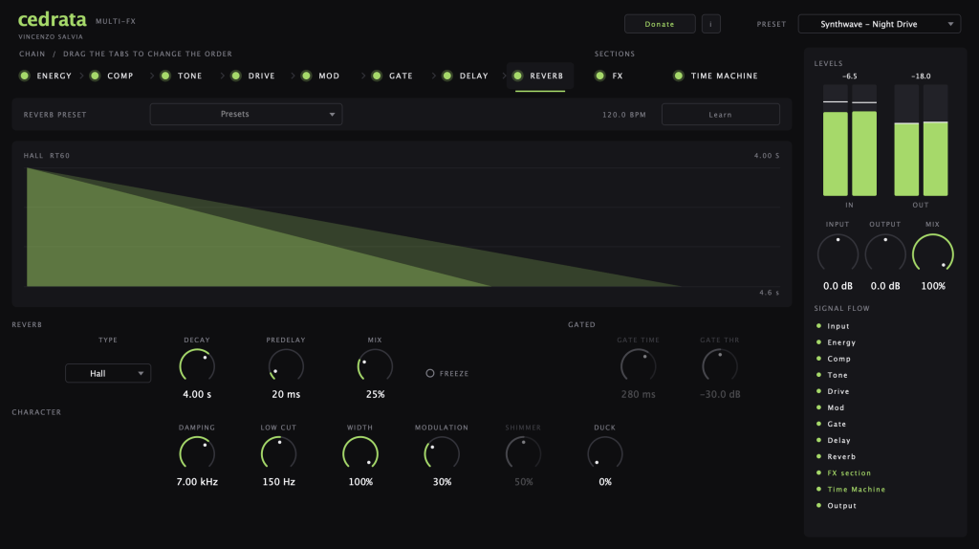The width and height of the screenshot is (979, 549).
Task: Open the MOD tab
Action: coord(329,77)
